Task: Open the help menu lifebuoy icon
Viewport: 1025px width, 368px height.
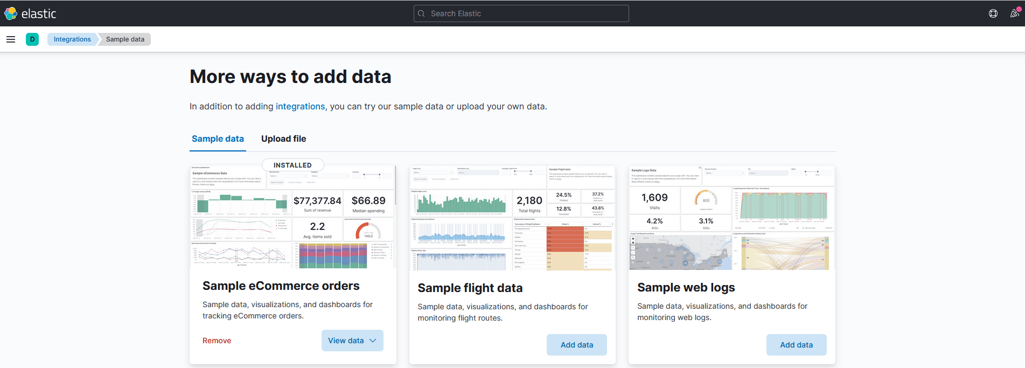Action: click(993, 13)
